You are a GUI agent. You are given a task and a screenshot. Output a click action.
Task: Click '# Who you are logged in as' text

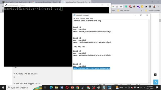click(x=27, y=83)
